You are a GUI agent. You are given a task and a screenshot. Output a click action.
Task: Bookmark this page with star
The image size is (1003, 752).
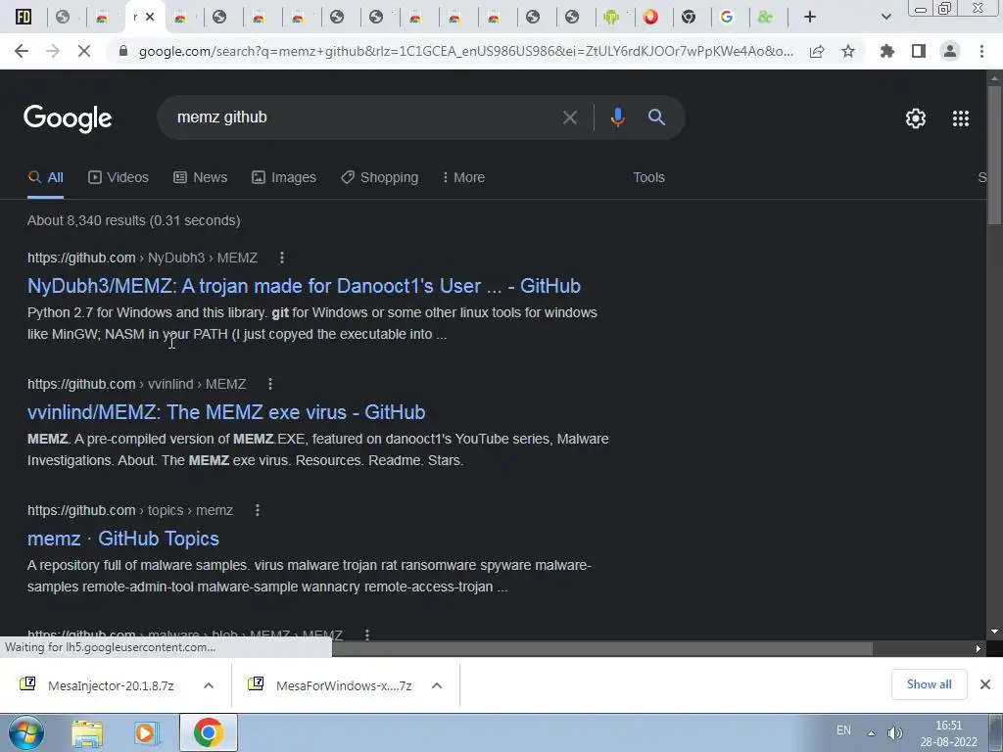[848, 51]
